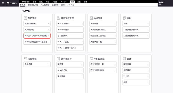Screen dimensions: 173x93
Task: Open the ヘルプ link
Action: pyautogui.click(x=71, y=5)
